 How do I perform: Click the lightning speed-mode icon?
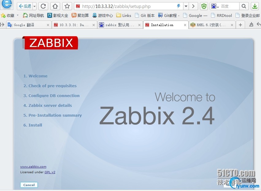[x=178, y=6]
